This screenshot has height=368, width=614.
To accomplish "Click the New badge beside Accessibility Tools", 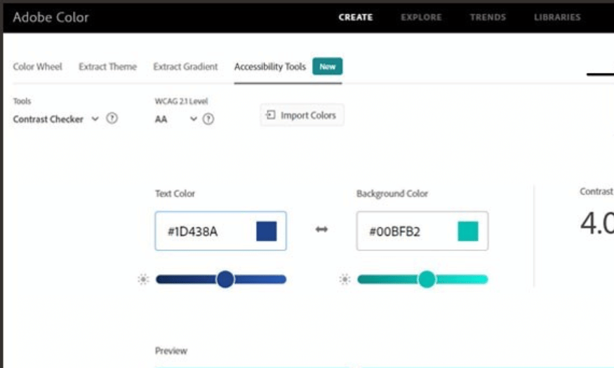I will tap(328, 67).
